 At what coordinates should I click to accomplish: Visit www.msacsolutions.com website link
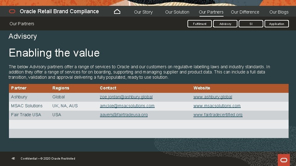pyautogui.click(x=217, y=106)
